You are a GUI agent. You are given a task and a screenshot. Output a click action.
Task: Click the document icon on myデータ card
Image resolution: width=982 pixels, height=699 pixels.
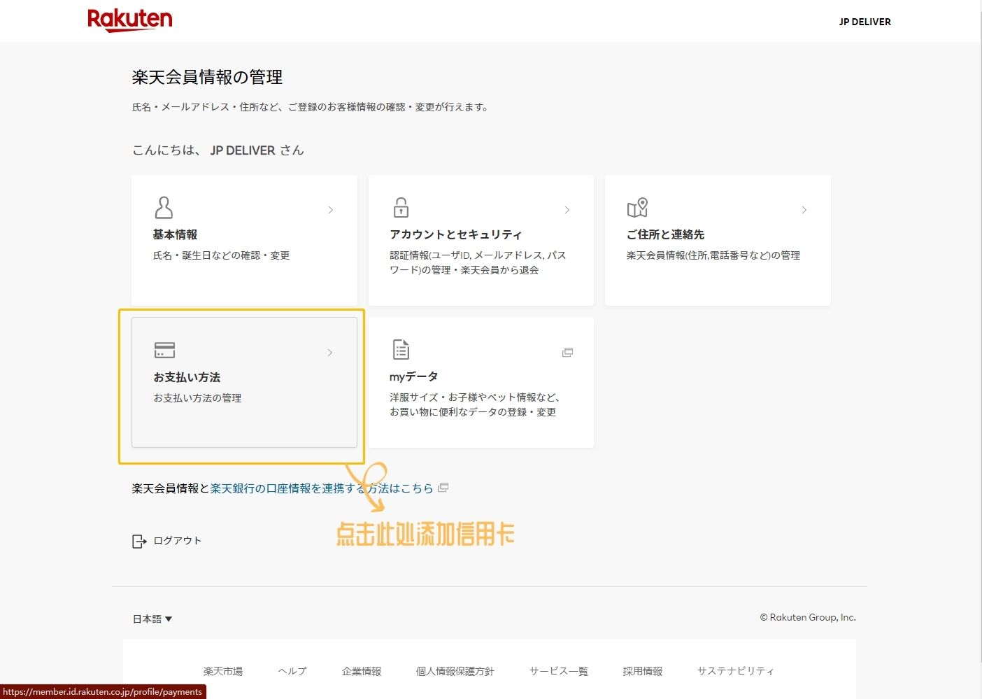click(x=401, y=350)
